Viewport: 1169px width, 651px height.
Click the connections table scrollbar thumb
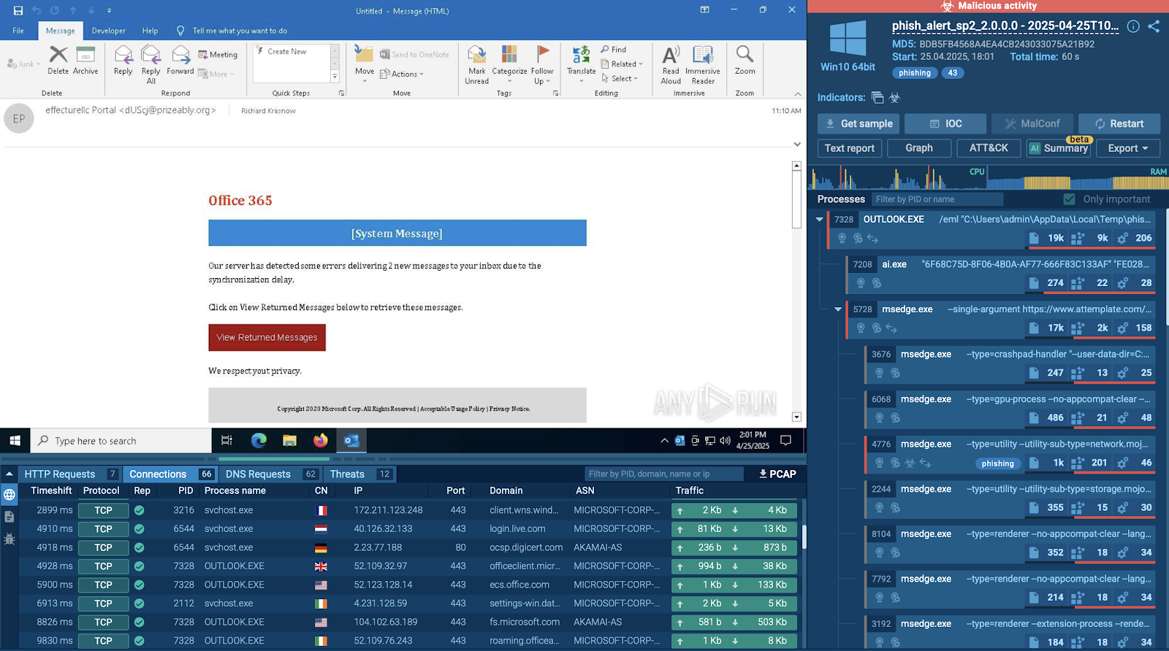[x=804, y=537]
